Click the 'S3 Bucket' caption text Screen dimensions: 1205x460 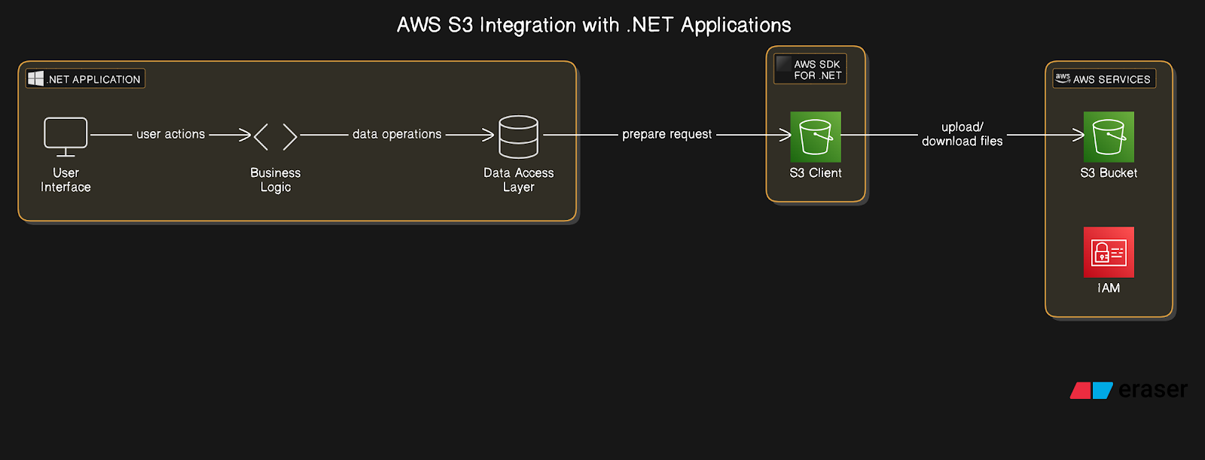click(1109, 173)
